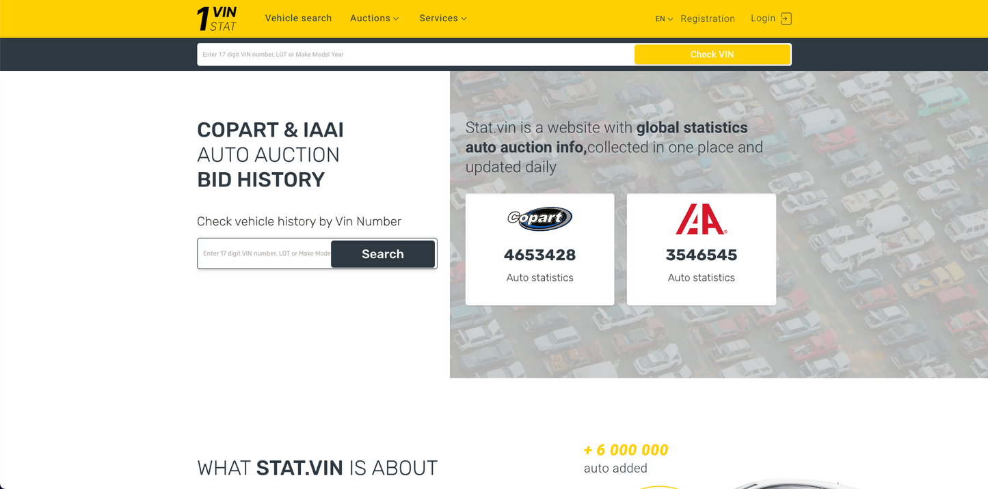Click the yellow + 6 000 000 counter
The image size is (988, 489).
point(626,450)
